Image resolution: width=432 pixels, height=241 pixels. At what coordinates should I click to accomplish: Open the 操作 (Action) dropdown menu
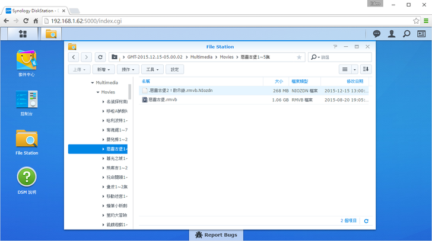pos(128,69)
